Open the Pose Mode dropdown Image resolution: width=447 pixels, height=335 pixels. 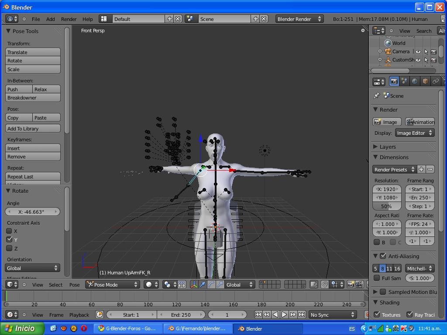click(112, 284)
